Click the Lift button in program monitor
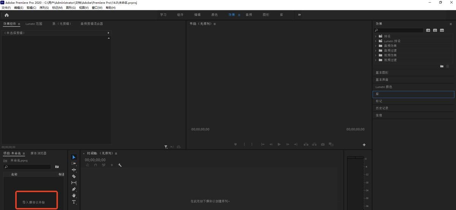The image size is (456, 210). pos(306,144)
